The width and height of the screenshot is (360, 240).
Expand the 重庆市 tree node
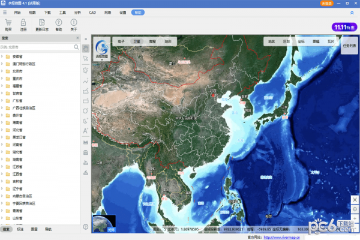click(2, 79)
